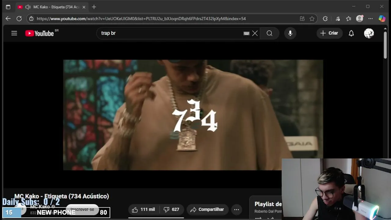Viewport: 391px width, 220px height.
Task: Open the favorites list icon
Action: click(349, 19)
